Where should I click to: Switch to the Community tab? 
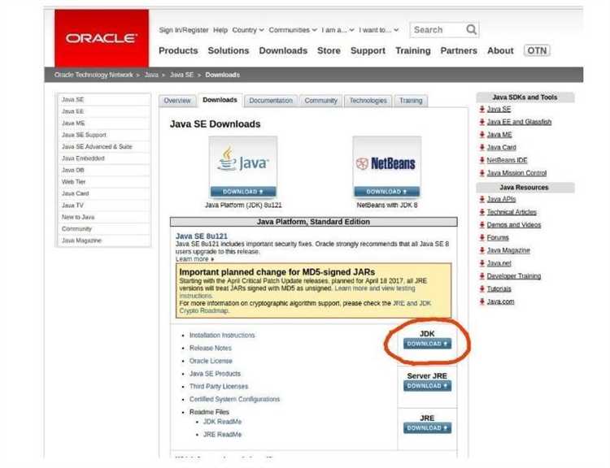coord(320,101)
